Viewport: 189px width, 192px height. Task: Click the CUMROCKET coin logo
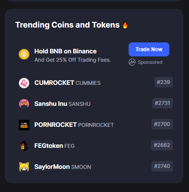coord(24,83)
